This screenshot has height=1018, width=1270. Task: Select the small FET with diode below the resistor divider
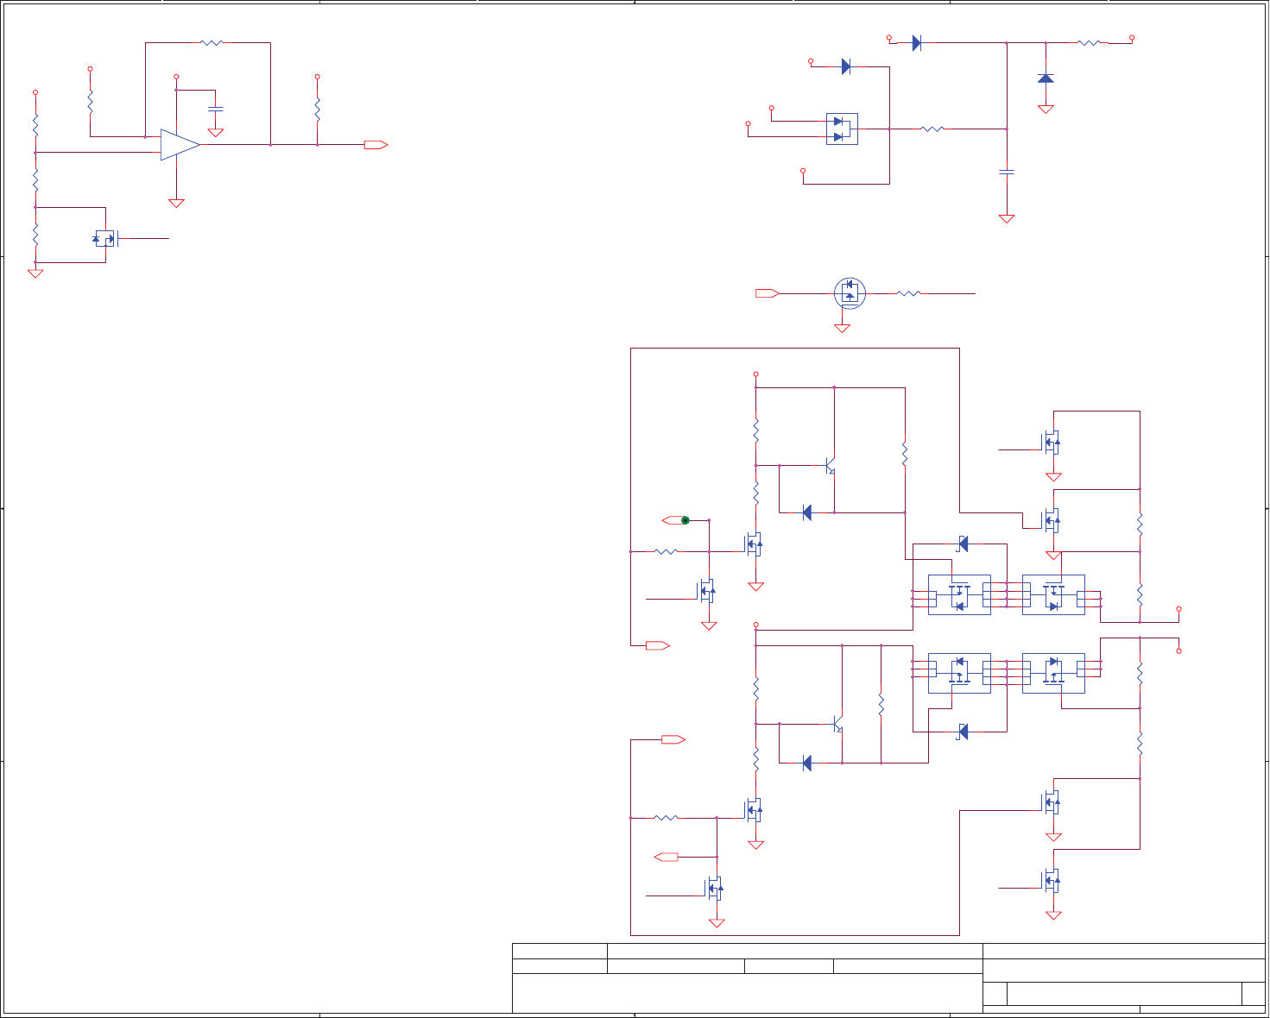click(x=105, y=238)
